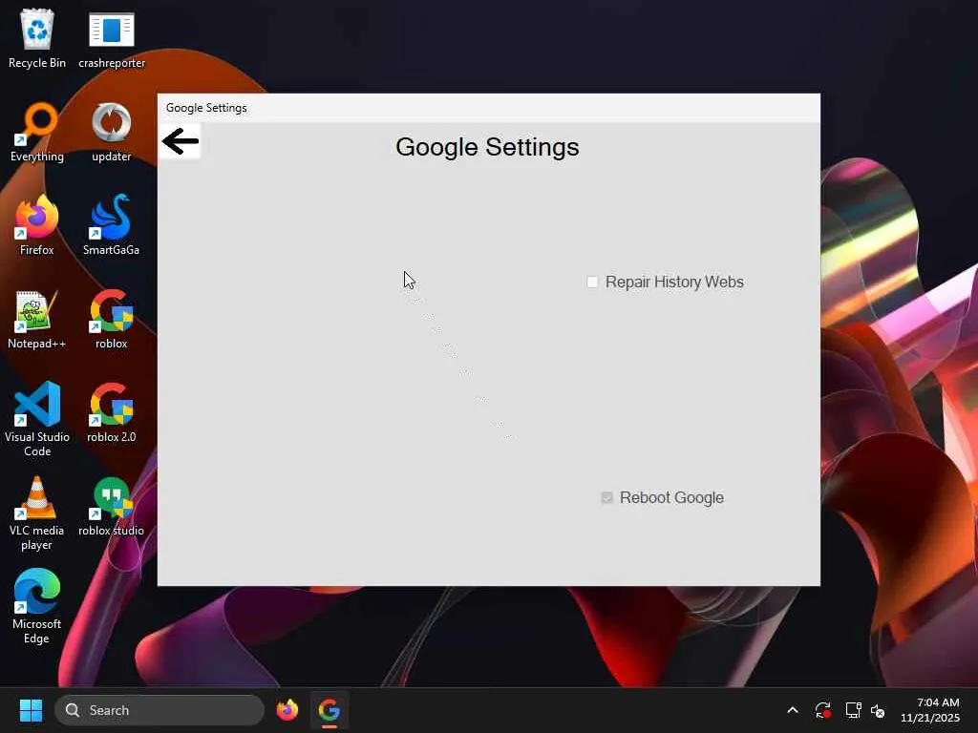
Task: Open the network tray icon
Action: [853, 710]
